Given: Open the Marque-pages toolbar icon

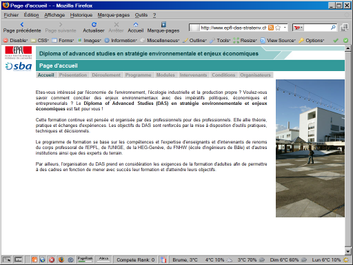Looking at the screenshot, I should tap(163, 24).
